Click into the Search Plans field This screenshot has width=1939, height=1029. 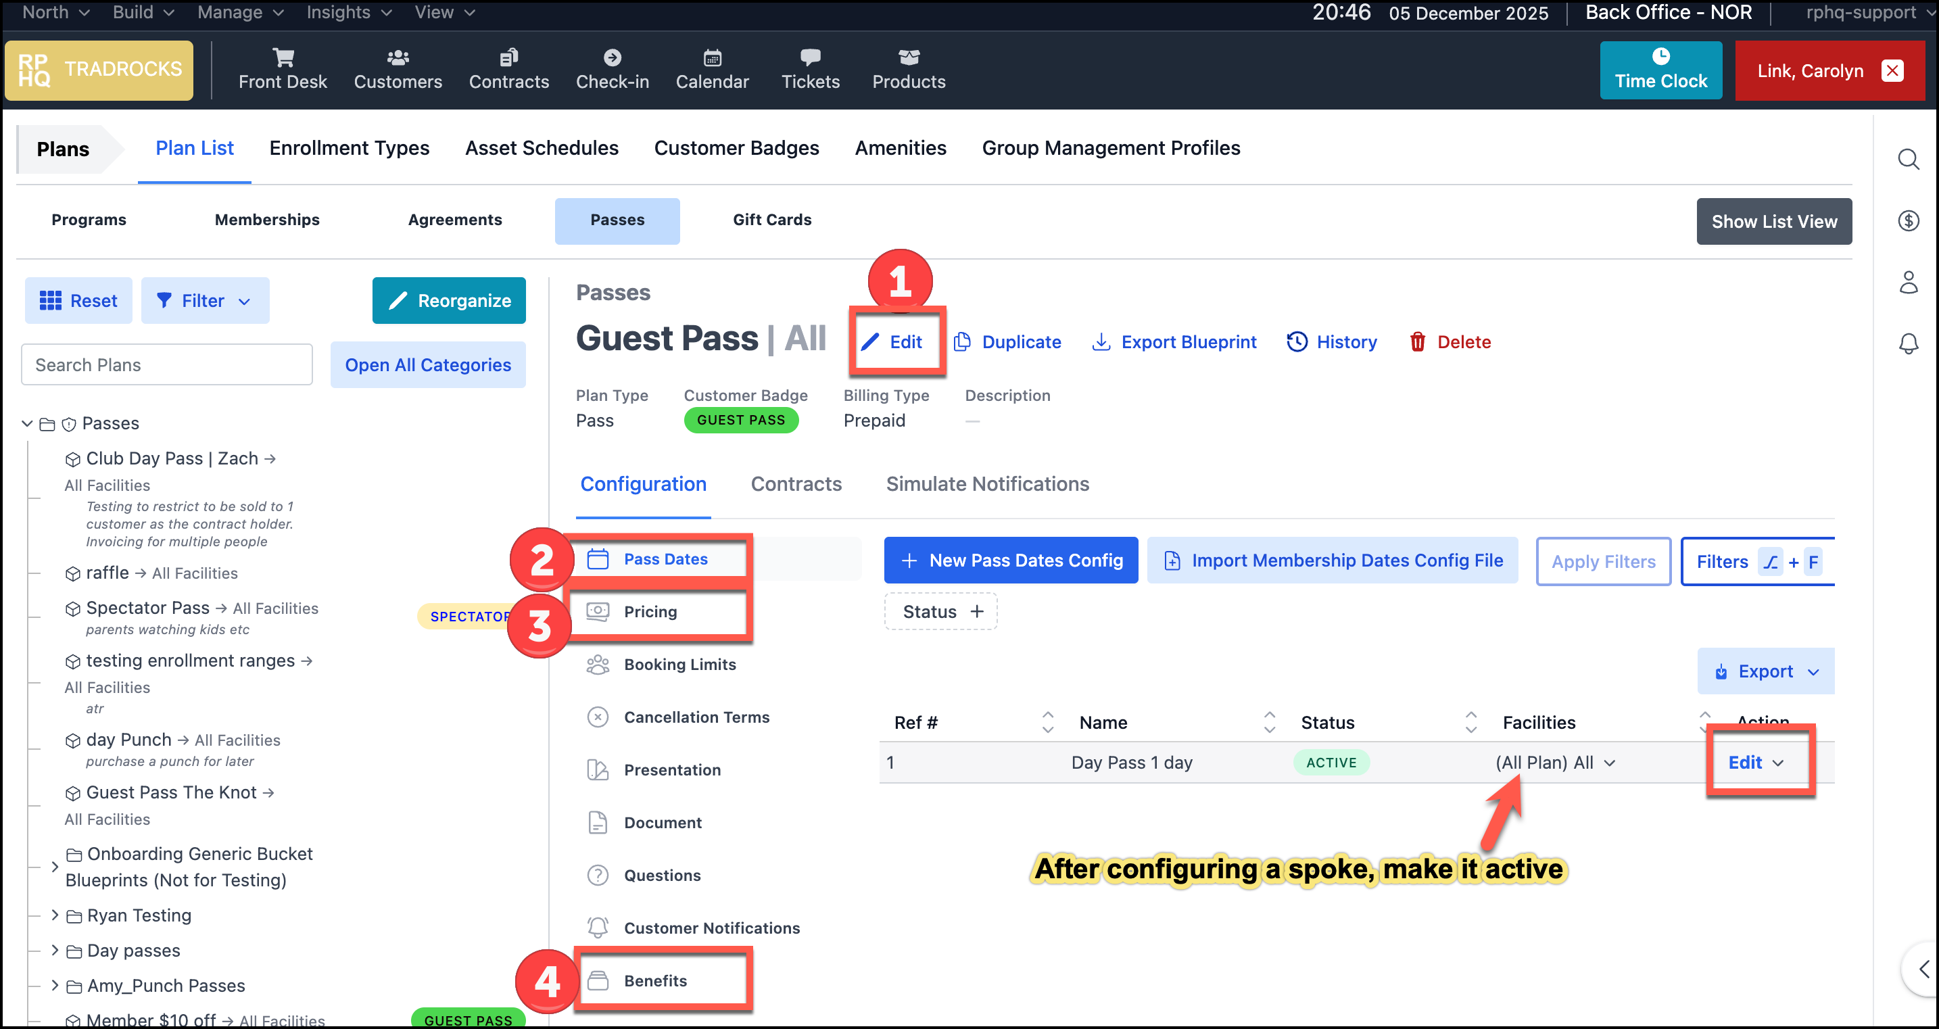166,364
